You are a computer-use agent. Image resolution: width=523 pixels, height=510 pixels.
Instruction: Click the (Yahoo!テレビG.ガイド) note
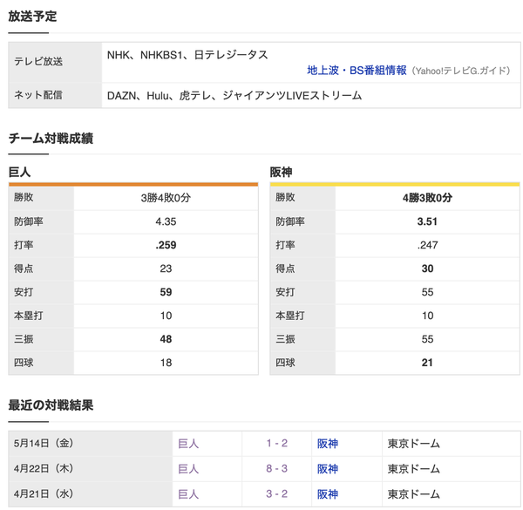pos(461,71)
